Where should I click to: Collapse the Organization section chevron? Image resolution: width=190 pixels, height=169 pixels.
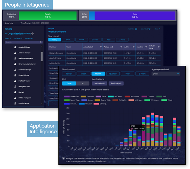(x=6, y=34)
